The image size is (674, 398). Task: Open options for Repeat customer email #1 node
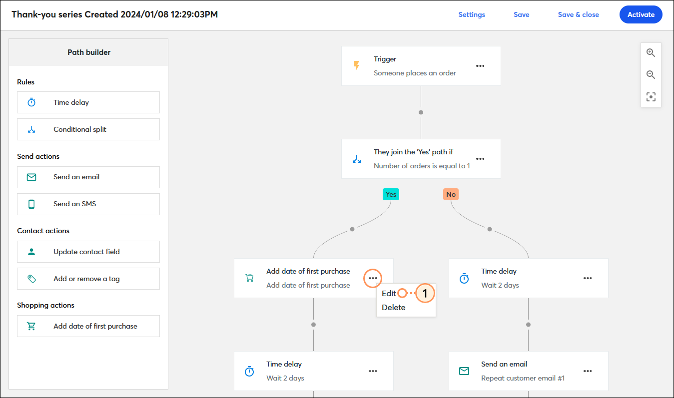pyautogui.click(x=588, y=371)
